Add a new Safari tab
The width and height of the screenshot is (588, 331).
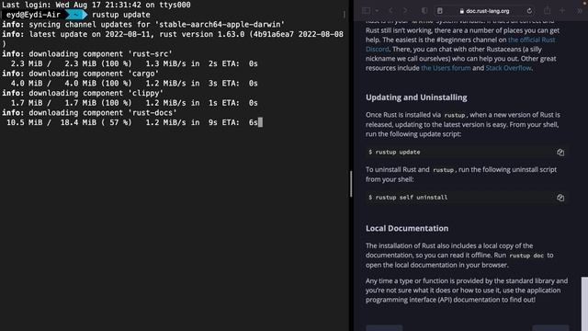(x=562, y=11)
